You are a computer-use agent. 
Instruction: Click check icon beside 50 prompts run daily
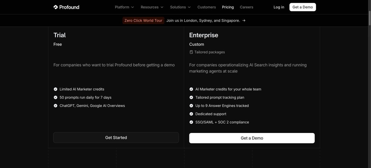point(55,97)
